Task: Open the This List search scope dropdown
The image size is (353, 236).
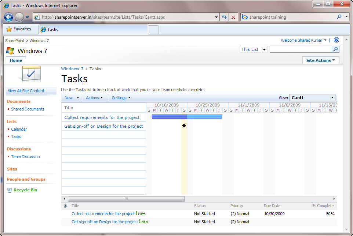Action: click(x=254, y=49)
